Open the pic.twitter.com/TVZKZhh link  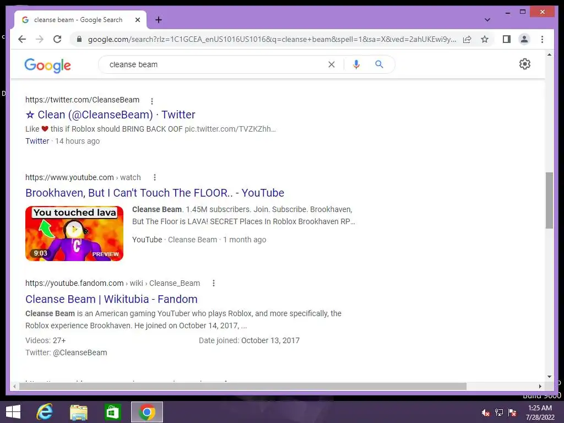(230, 129)
